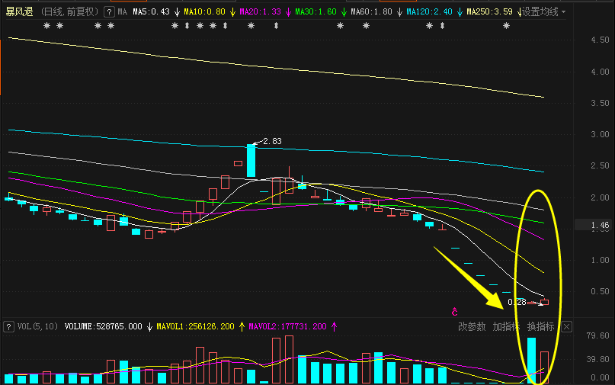
Task: Click the leftmost star event marker
Action: coord(46,26)
